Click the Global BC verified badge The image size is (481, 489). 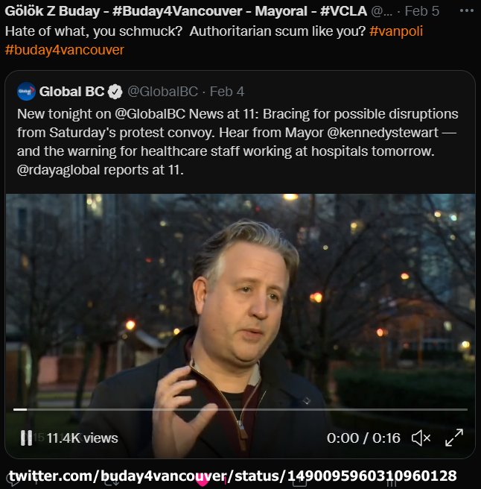point(115,92)
